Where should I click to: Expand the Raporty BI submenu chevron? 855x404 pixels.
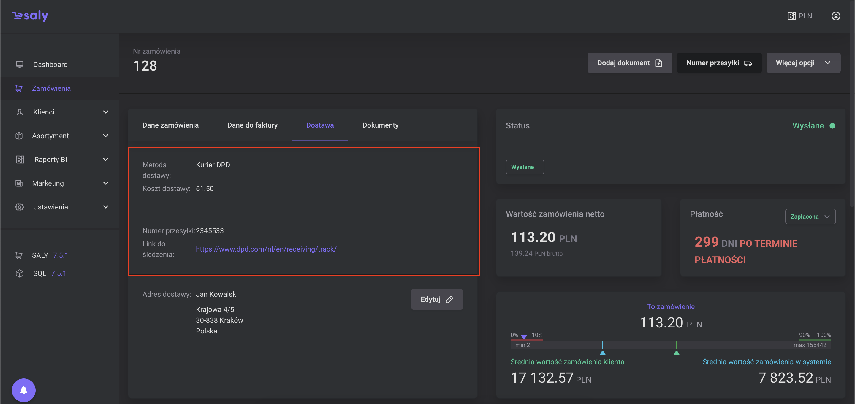point(106,160)
